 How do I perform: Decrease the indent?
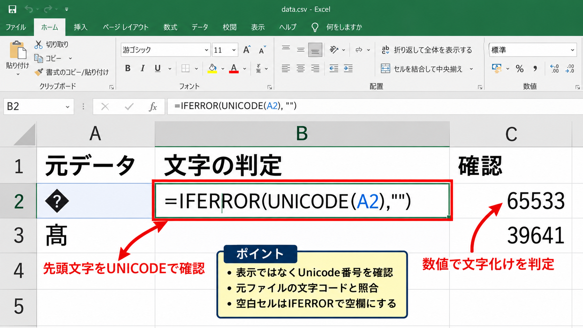334,68
